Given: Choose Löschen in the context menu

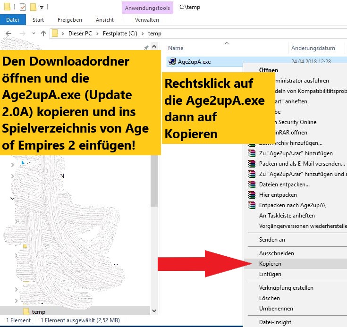Looking at the screenshot, I should [x=269, y=298].
